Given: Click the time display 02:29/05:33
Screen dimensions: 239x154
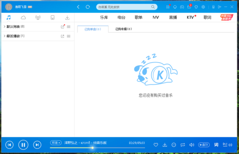Looking at the screenshot, I should point(137,143).
